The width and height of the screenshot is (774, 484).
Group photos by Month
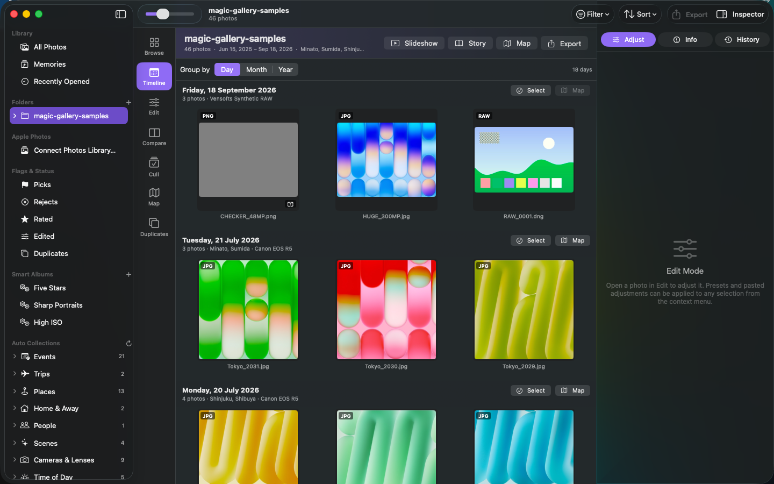(256, 70)
